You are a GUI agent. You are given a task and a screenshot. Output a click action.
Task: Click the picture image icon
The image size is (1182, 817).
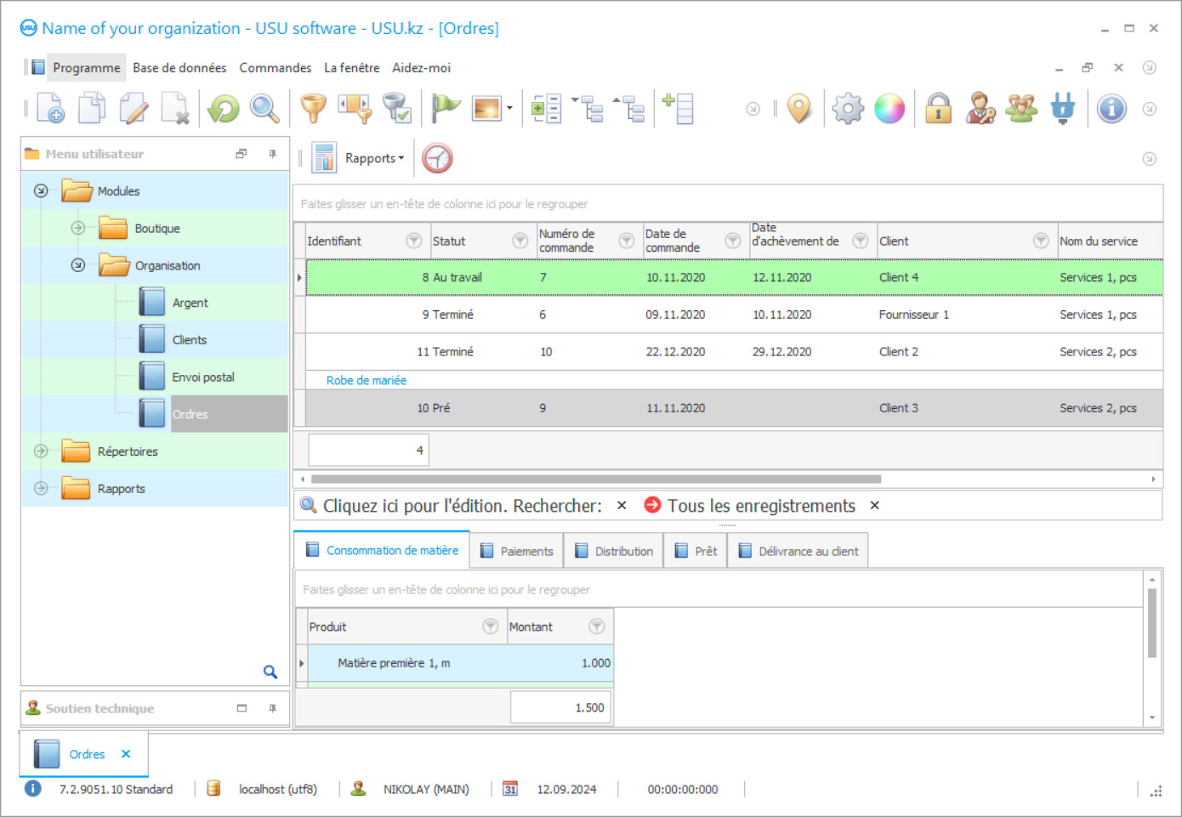coord(486,109)
